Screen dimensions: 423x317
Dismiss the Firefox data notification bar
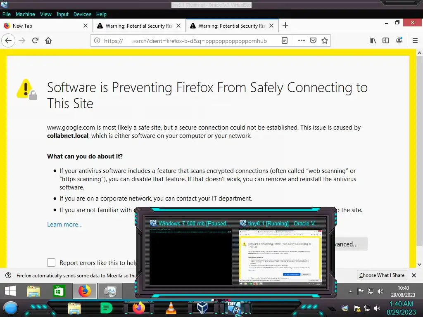point(414,275)
